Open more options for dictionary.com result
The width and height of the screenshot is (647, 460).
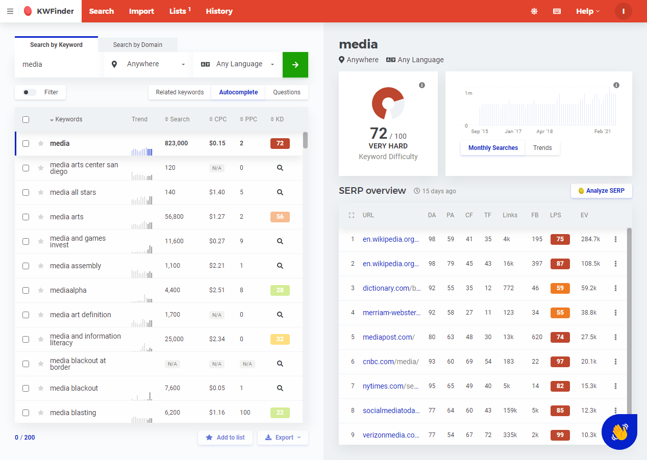click(616, 288)
